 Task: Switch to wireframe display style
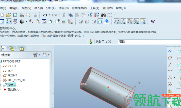click(81, 22)
